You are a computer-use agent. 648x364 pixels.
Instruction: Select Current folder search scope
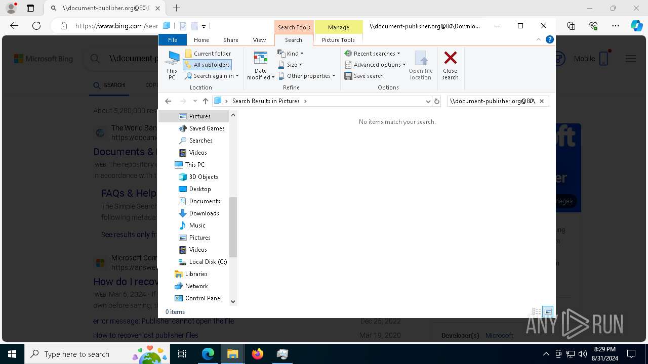208,54
